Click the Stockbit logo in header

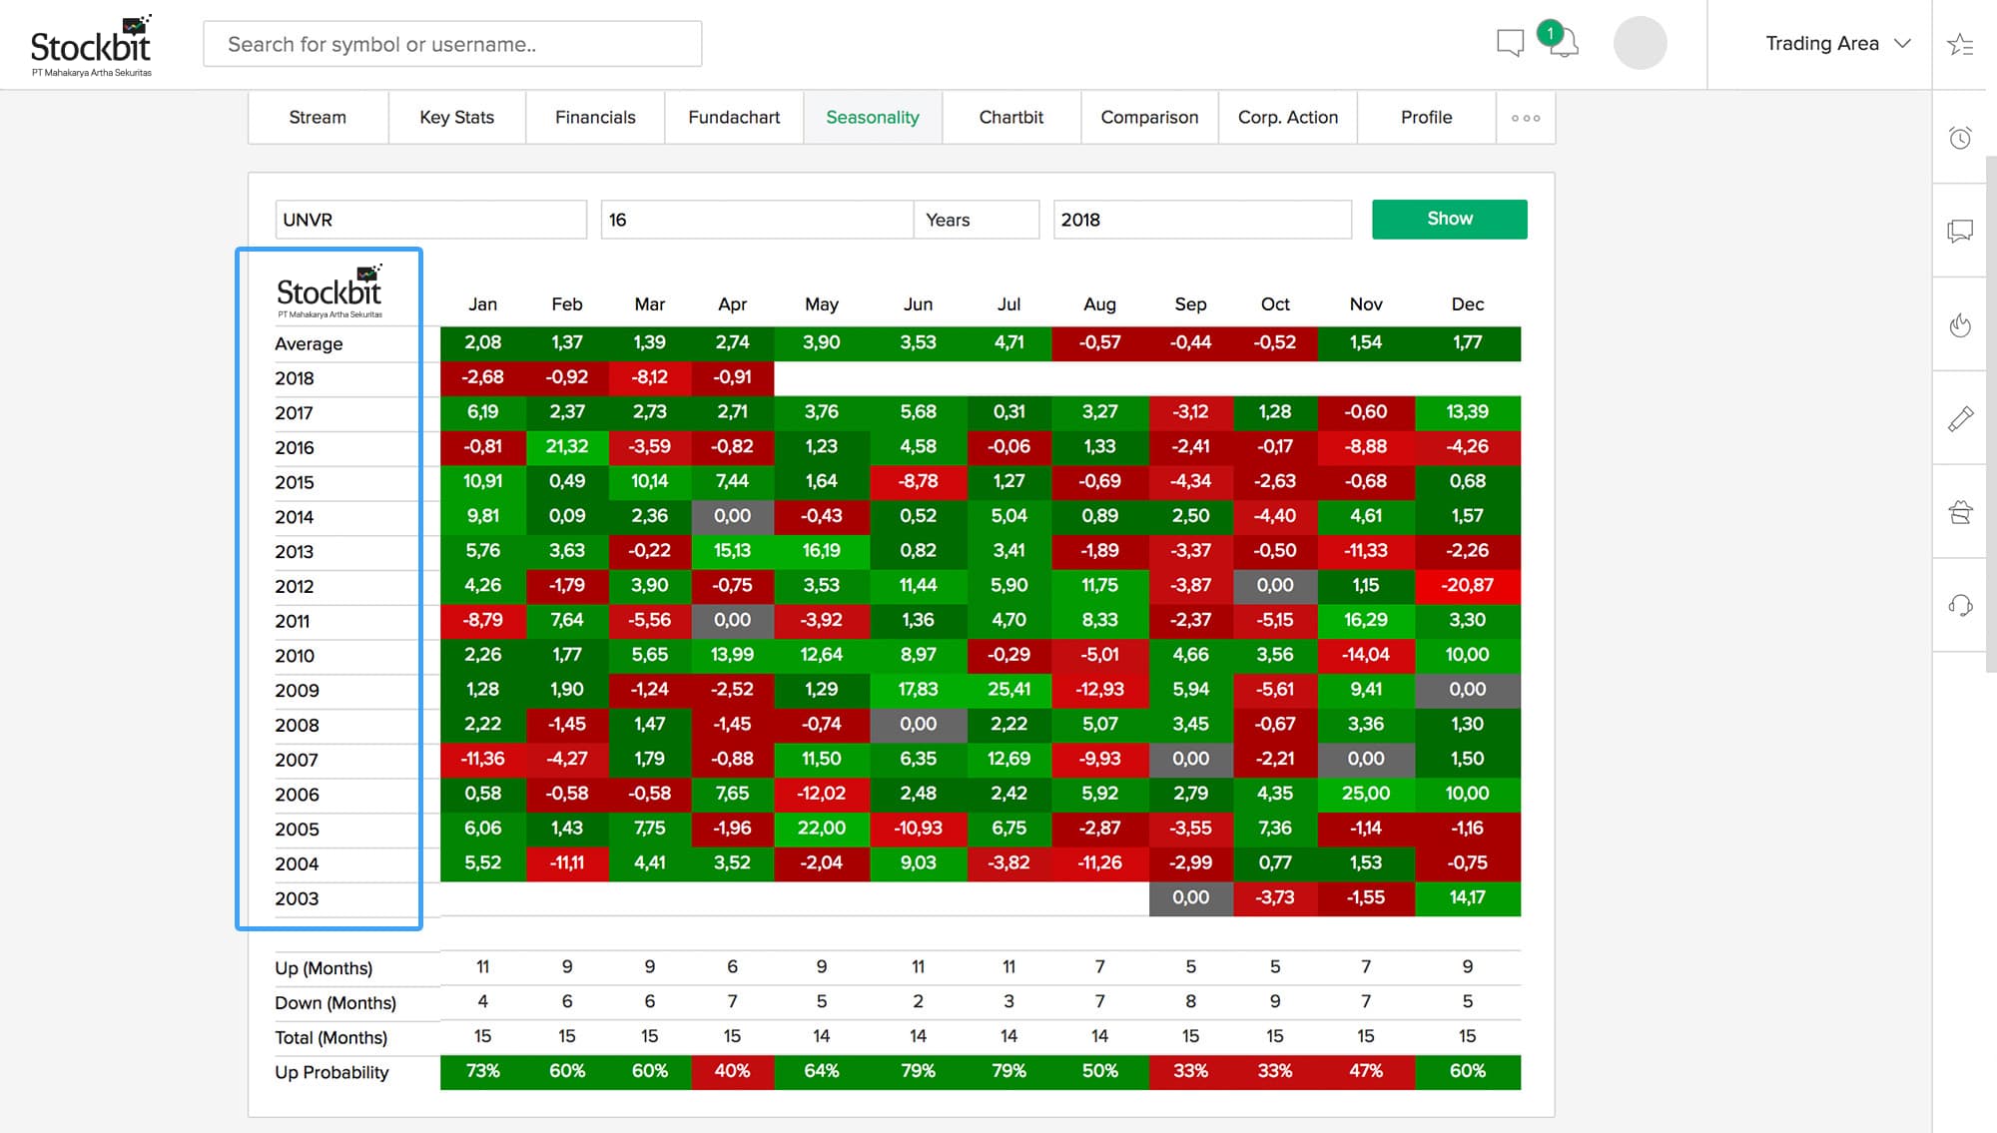pyautogui.click(x=91, y=45)
